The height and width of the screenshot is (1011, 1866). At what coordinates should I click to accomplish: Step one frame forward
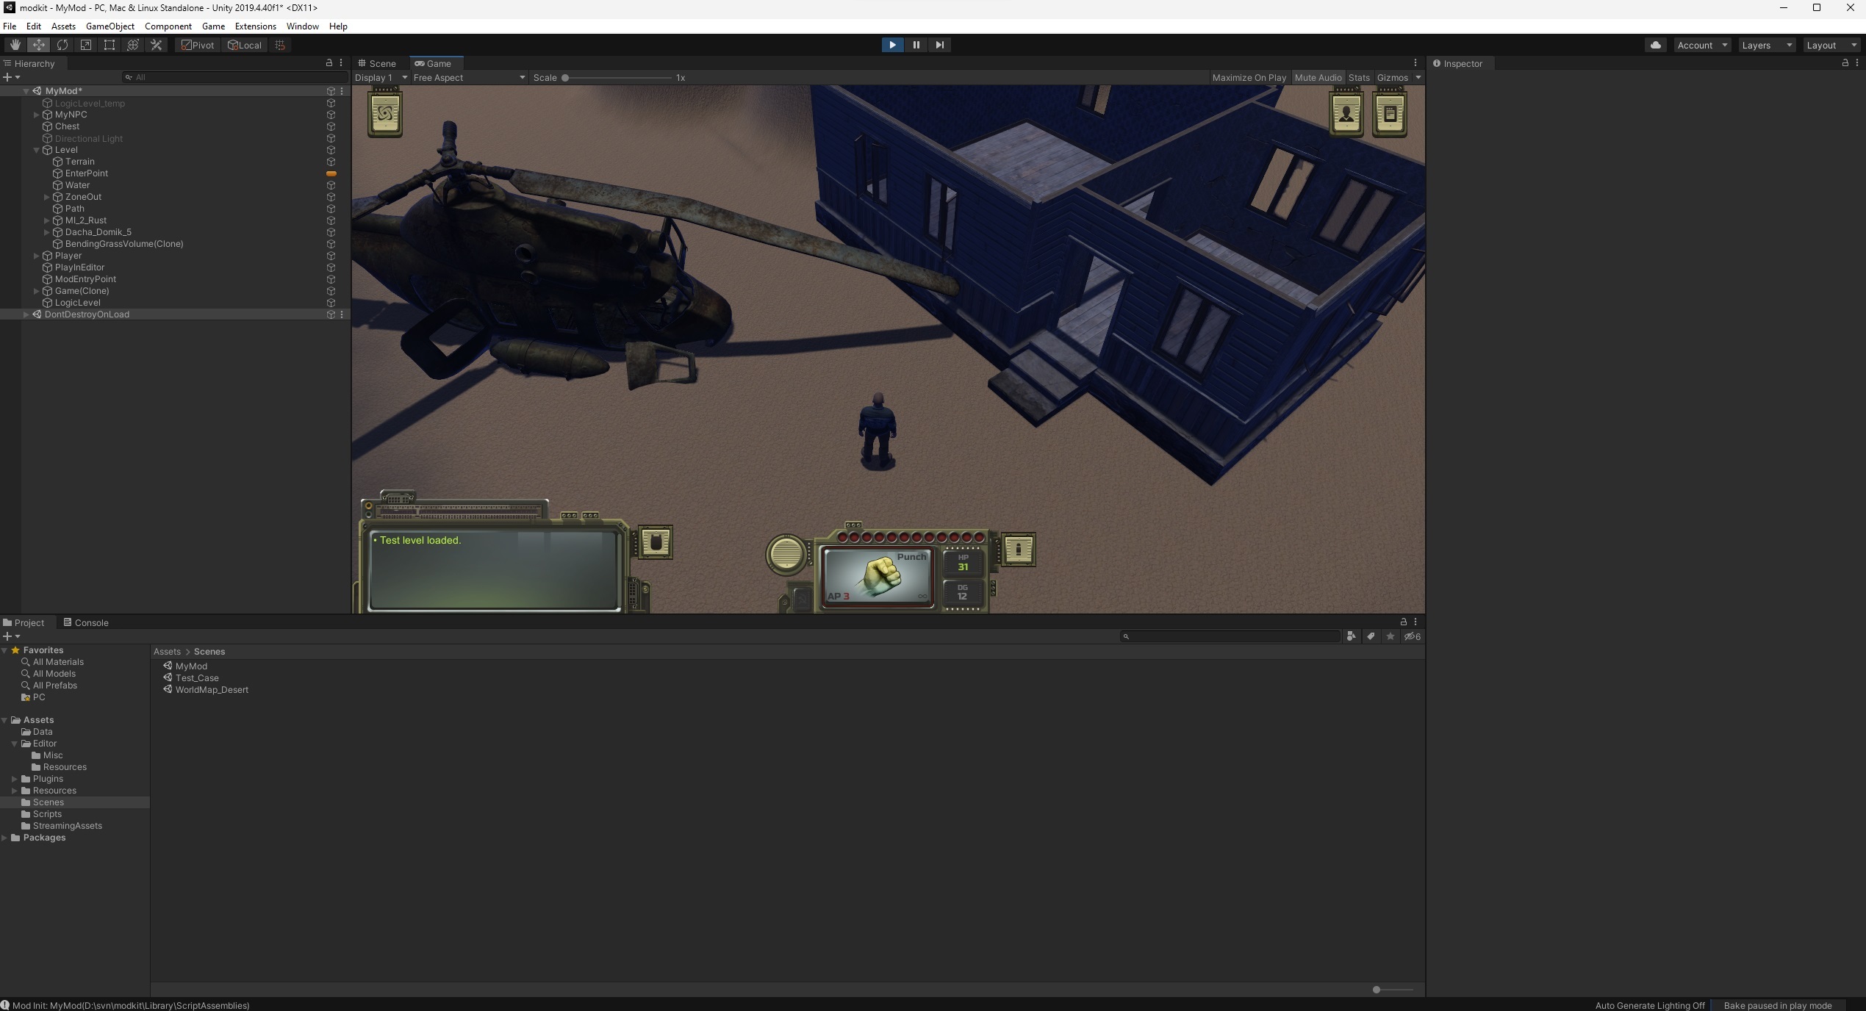(x=939, y=45)
